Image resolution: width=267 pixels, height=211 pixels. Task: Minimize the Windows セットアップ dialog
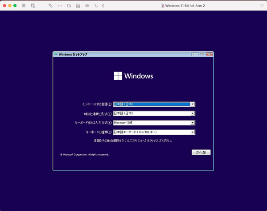click(x=195, y=54)
